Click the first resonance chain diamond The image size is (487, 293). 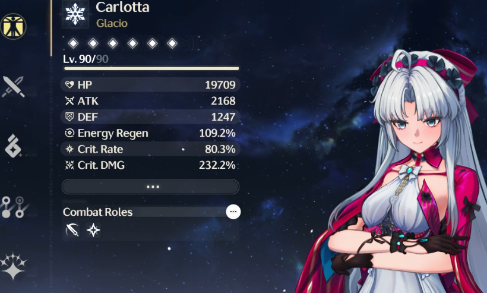pyautogui.click(x=73, y=43)
